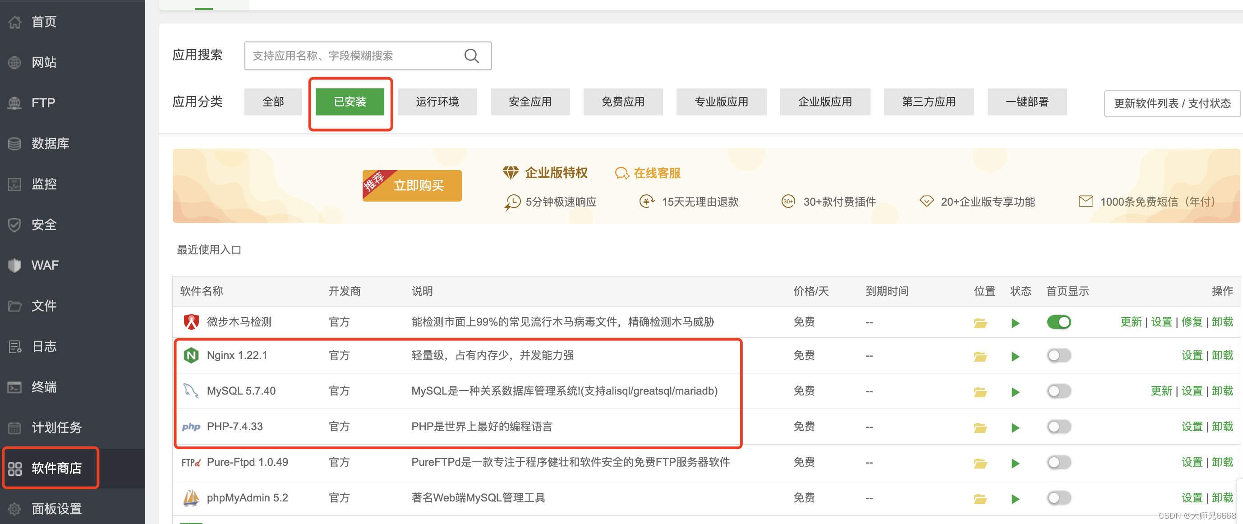
Task: Open 首页 from the sidebar
Action: tap(43, 22)
